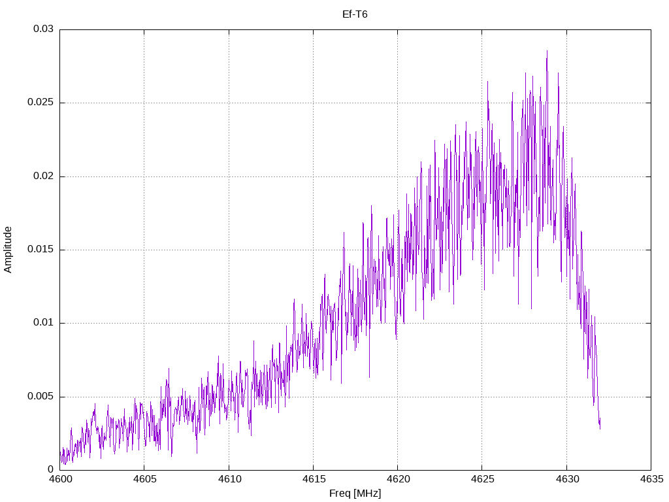
Task: Click the 4605 x-axis tick label
Action: 144,479
